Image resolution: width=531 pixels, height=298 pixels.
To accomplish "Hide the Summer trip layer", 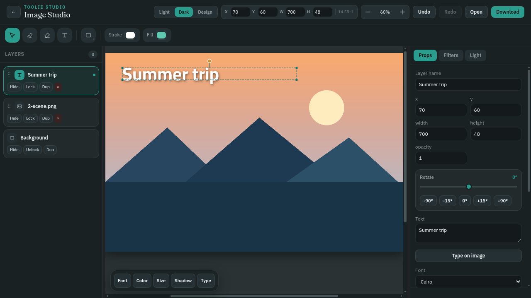I will tap(14, 87).
